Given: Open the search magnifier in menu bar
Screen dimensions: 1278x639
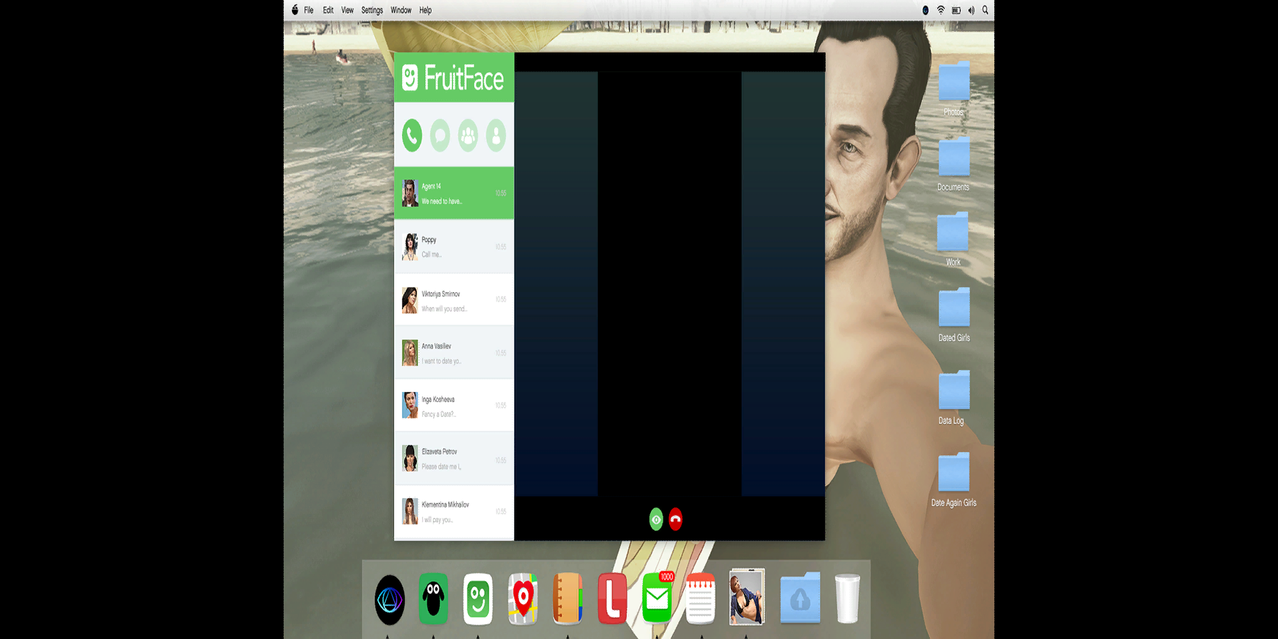Looking at the screenshot, I should pos(985,10).
